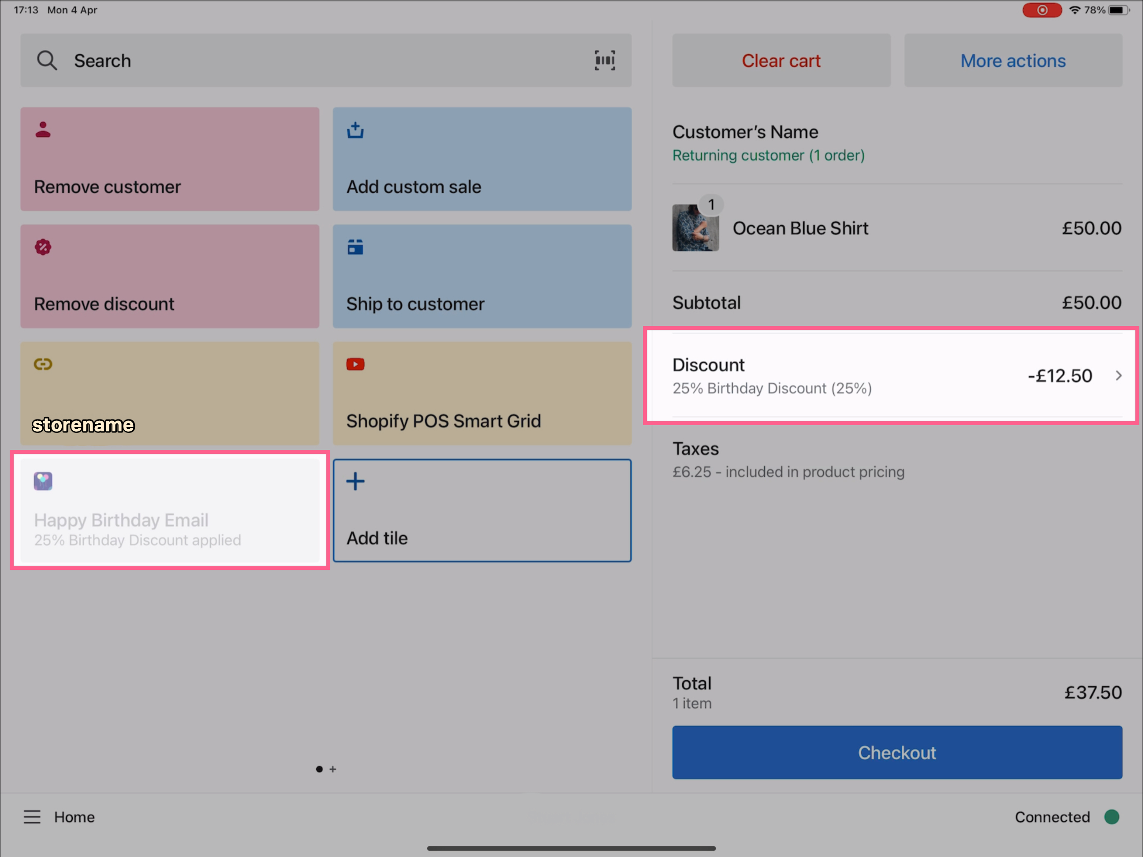
Task: Go to the Home menu item
Action: click(x=75, y=817)
